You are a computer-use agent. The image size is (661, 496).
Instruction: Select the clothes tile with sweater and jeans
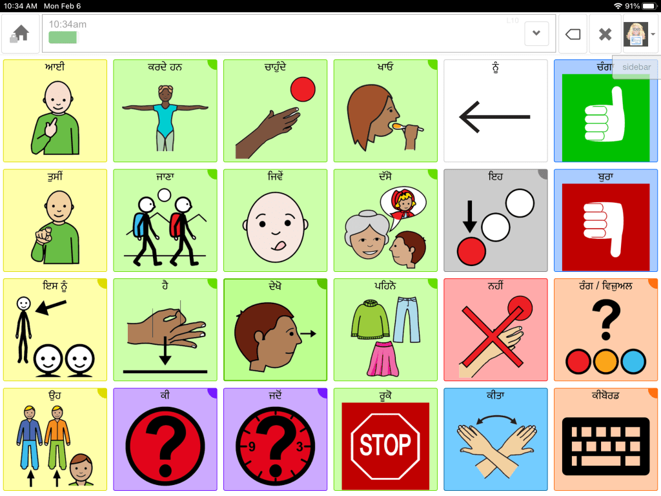click(385, 330)
